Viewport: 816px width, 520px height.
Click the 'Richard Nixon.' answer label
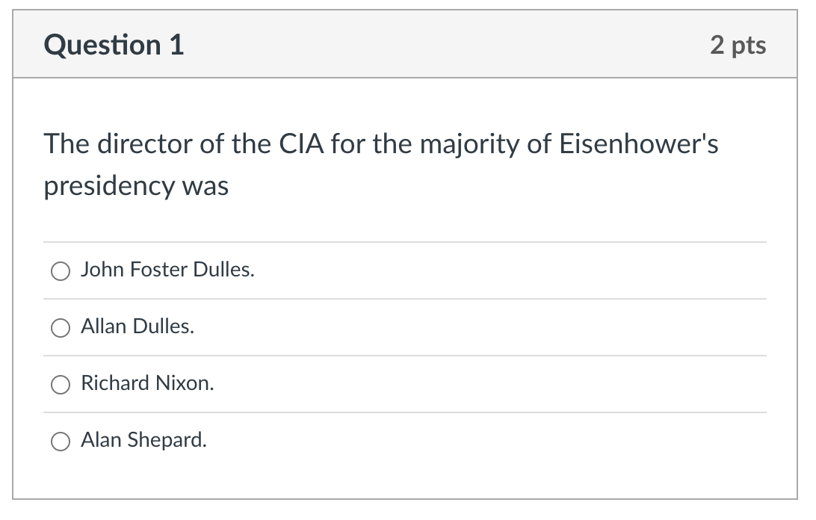tap(147, 383)
